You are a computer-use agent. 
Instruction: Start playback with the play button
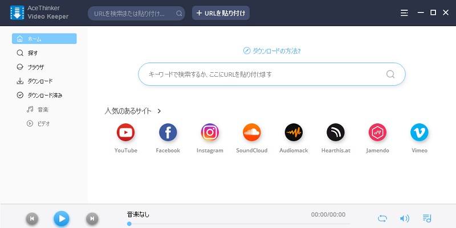point(62,218)
